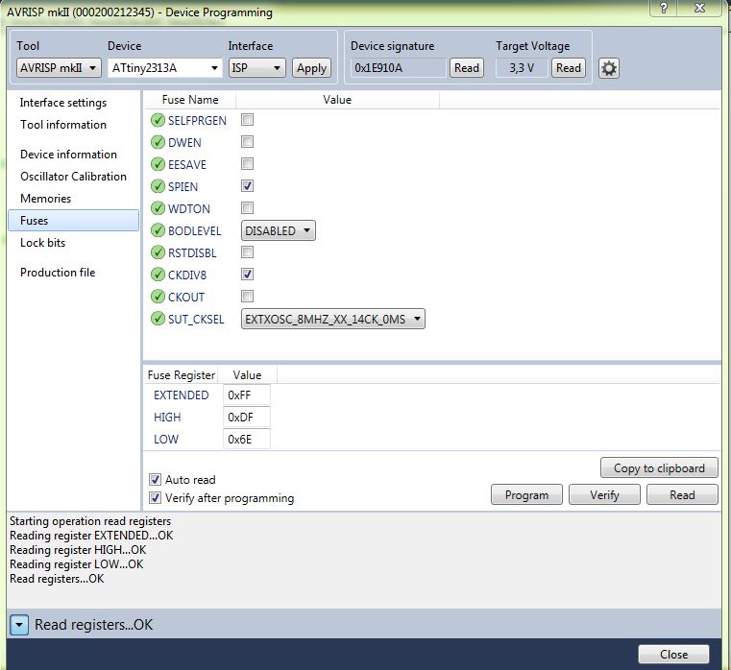Click the "Reading register LOW...OK" log line
The height and width of the screenshot is (670, 731).
(x=77, y=564)
